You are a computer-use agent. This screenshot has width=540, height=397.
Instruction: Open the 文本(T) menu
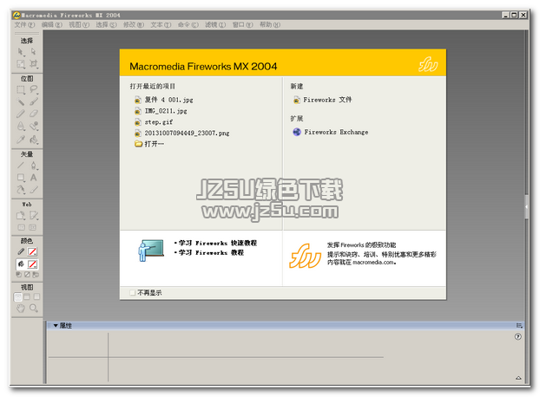point(161,25)
